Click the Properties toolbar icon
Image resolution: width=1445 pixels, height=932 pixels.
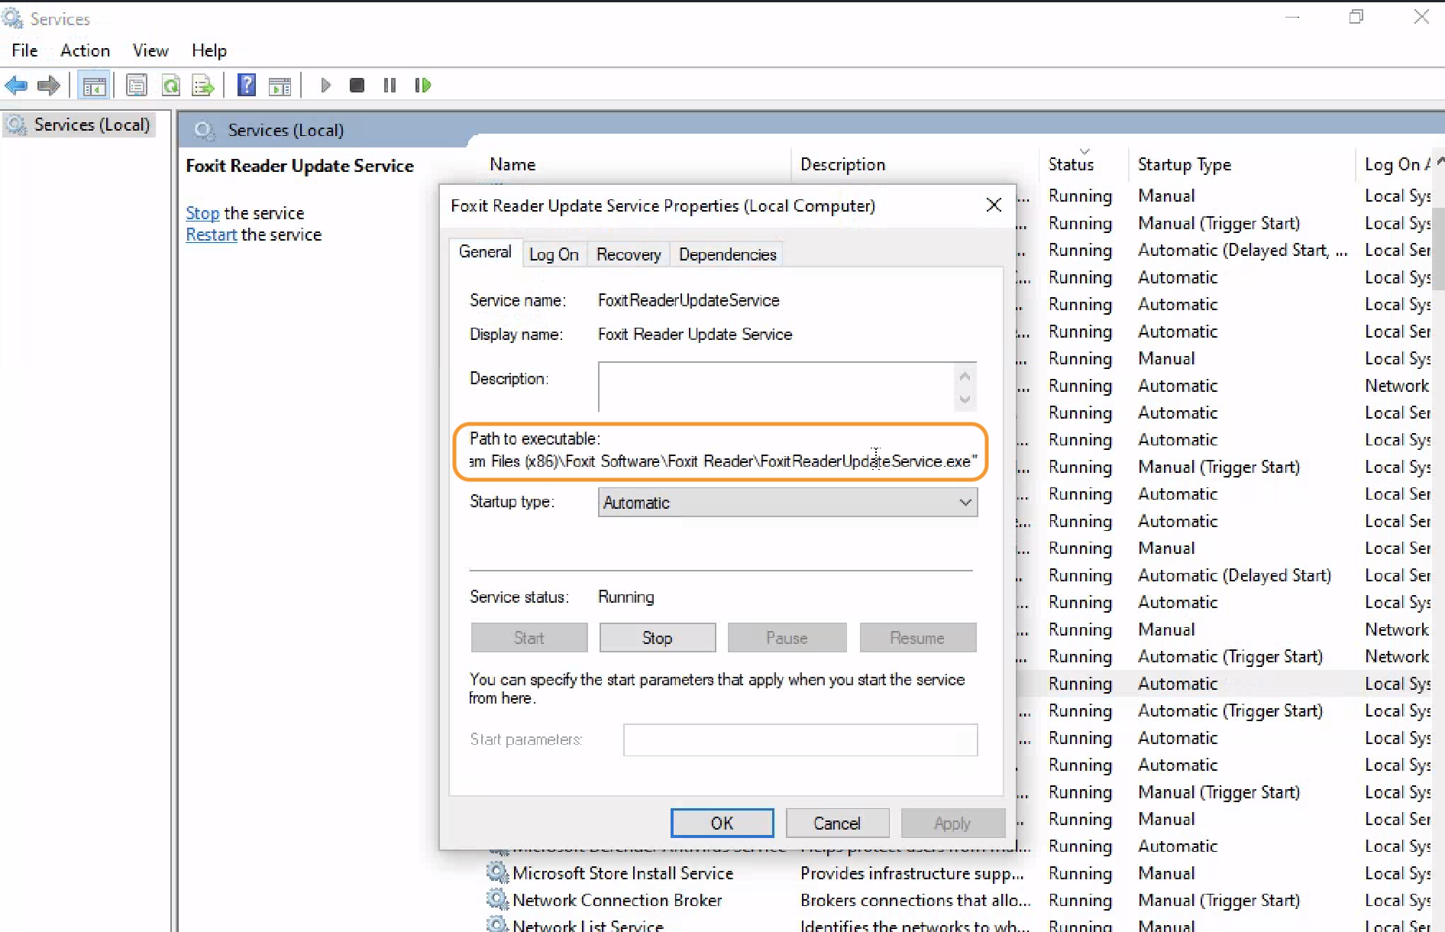(136, 86)
